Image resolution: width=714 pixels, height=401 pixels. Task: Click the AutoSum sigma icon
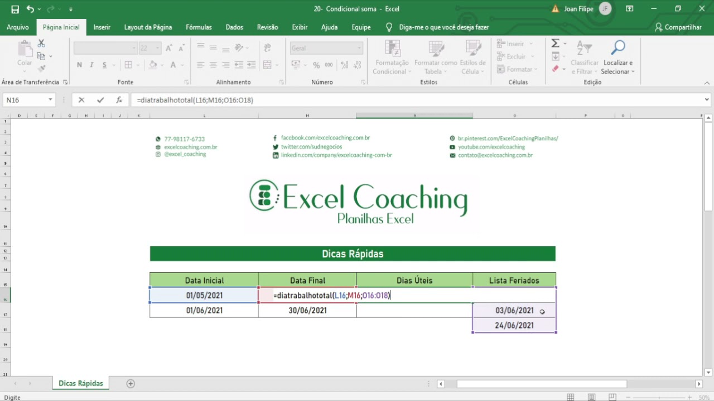(x=556, y=43)
